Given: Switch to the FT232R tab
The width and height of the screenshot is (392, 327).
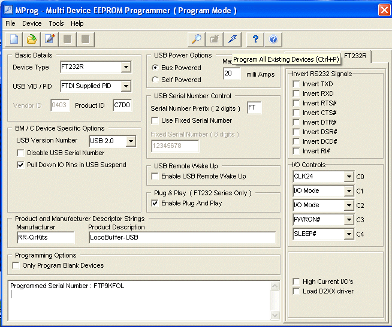Looking at the screenshot, I should [355, 56].
